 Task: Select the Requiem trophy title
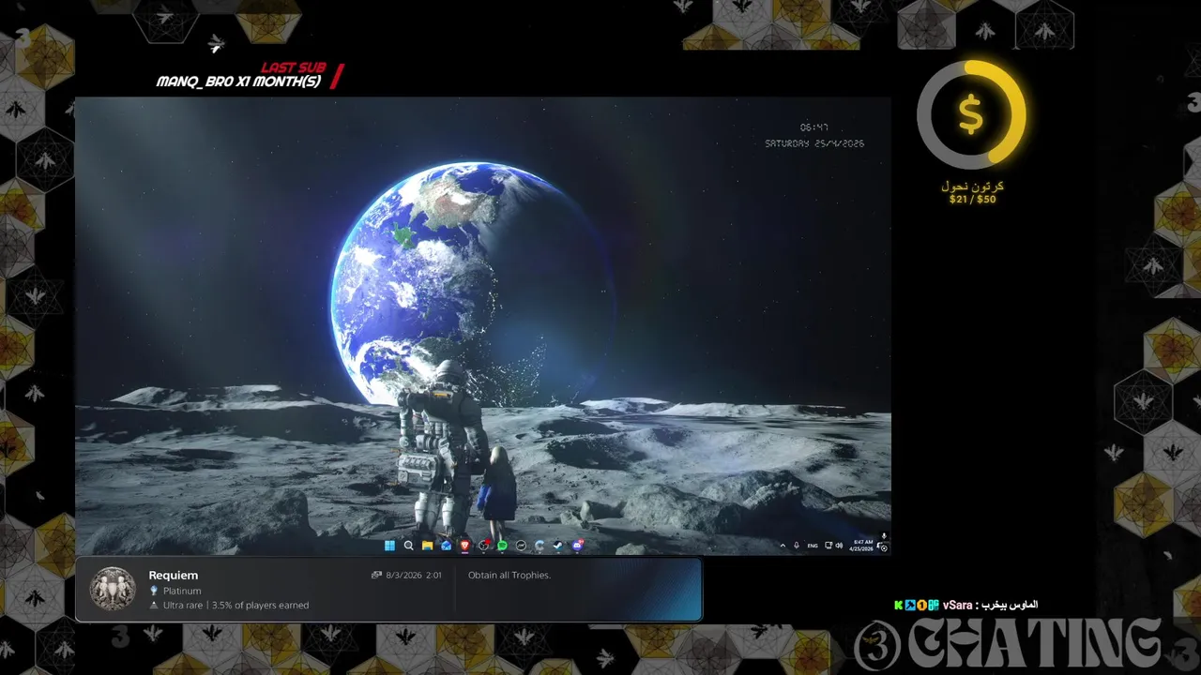coord(174,575)
